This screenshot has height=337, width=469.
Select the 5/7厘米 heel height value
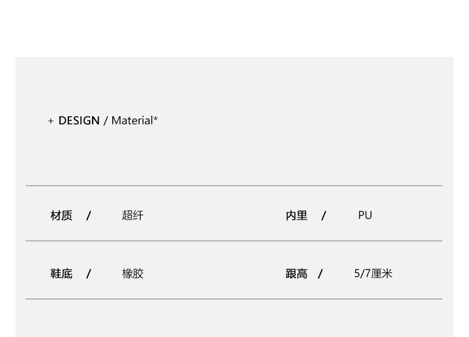tap(373, 274)
